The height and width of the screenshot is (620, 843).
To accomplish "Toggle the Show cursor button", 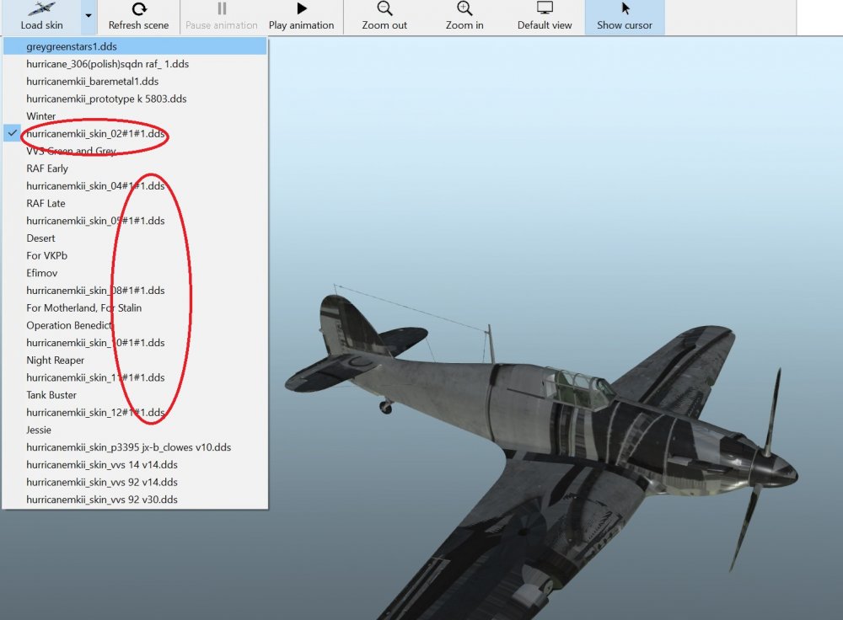I will click(x=625, y=17).
